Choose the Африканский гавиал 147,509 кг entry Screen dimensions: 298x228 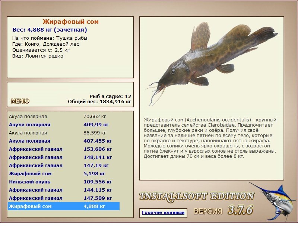64,198
